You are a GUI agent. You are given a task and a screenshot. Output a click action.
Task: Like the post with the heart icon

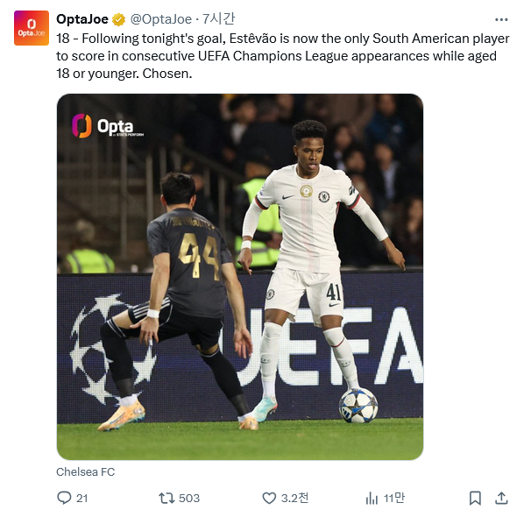[269, 498]
